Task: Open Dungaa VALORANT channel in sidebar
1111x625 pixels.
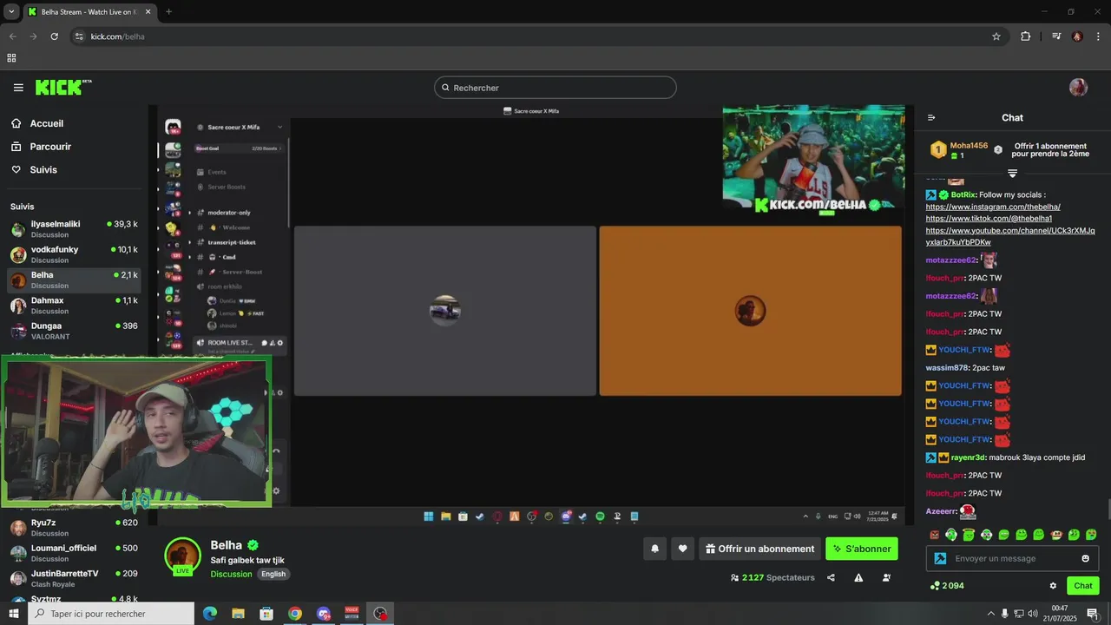Action: (x=74, y=331)
